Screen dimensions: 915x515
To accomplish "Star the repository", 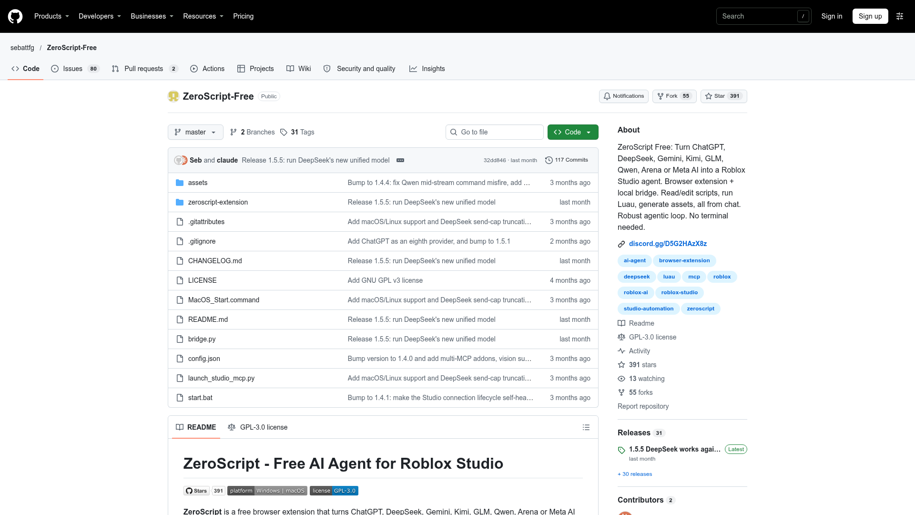I will pos(723,96).
